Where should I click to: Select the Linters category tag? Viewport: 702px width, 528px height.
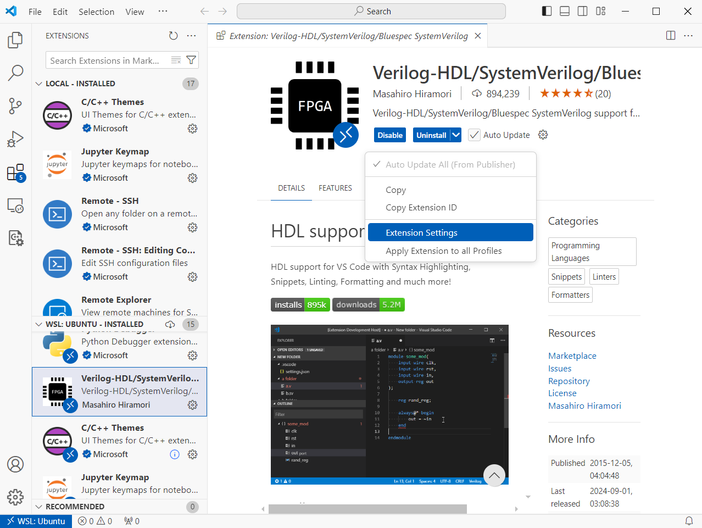click(x=604, y=277)
